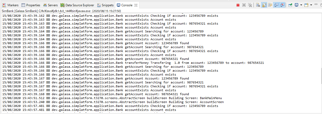Expand the Open Console dropdown arrow
Image resolution: width=322 pixels, height=114 pixels.
(x=310, y=5)
